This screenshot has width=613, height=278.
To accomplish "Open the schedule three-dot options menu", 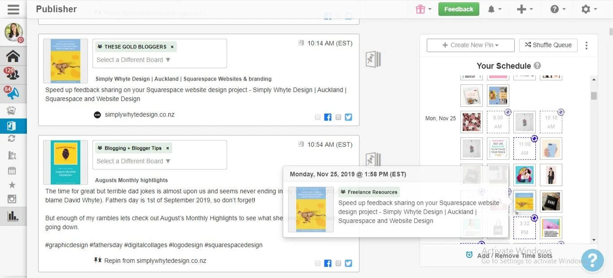I will [x=587, y=45].
